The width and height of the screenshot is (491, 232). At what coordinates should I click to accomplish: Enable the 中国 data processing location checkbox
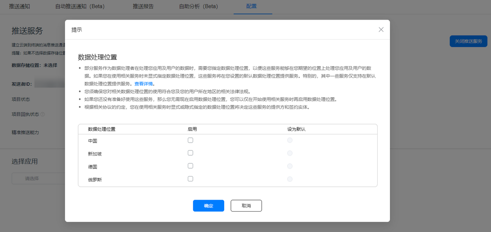click(190, 140)
